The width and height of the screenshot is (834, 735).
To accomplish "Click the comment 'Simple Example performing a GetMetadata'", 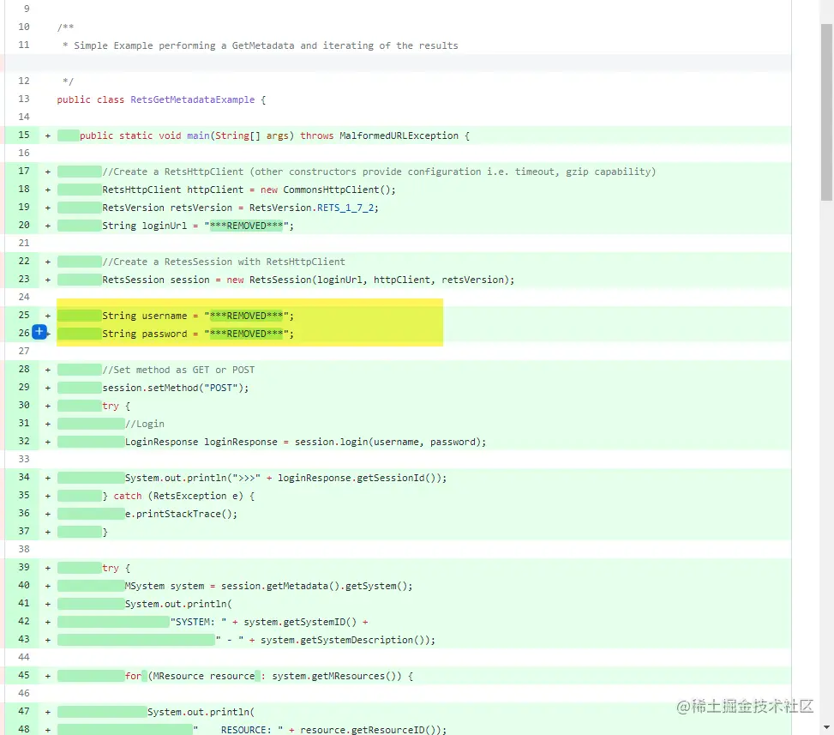I will coord(184,45).
